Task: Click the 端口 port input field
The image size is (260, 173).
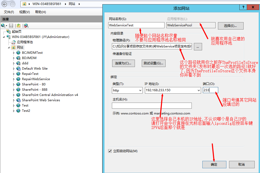Action: [x=211, y=90]
